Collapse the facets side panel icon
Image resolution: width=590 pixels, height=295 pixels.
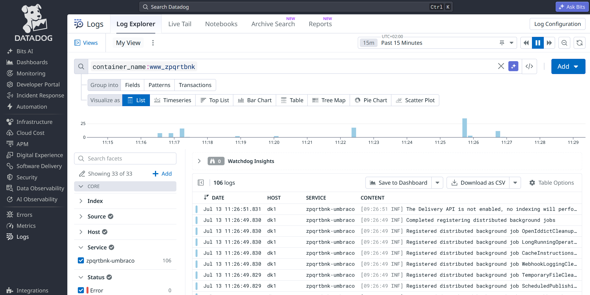pyautogui.click(x=201, y=183)
